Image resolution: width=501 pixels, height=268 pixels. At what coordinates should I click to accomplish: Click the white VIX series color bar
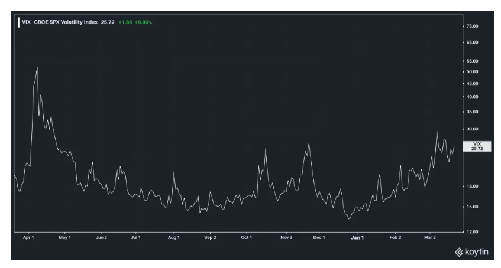[x=18, y=22]
